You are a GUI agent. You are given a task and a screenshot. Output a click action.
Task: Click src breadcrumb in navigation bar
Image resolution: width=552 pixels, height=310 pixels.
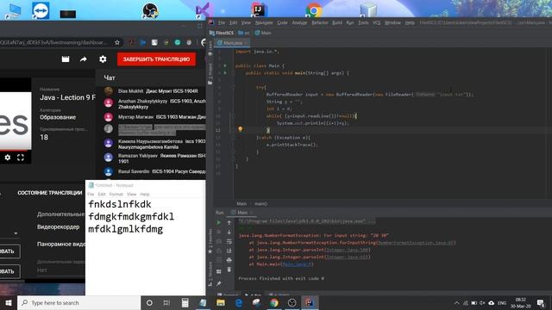point(244,33)
